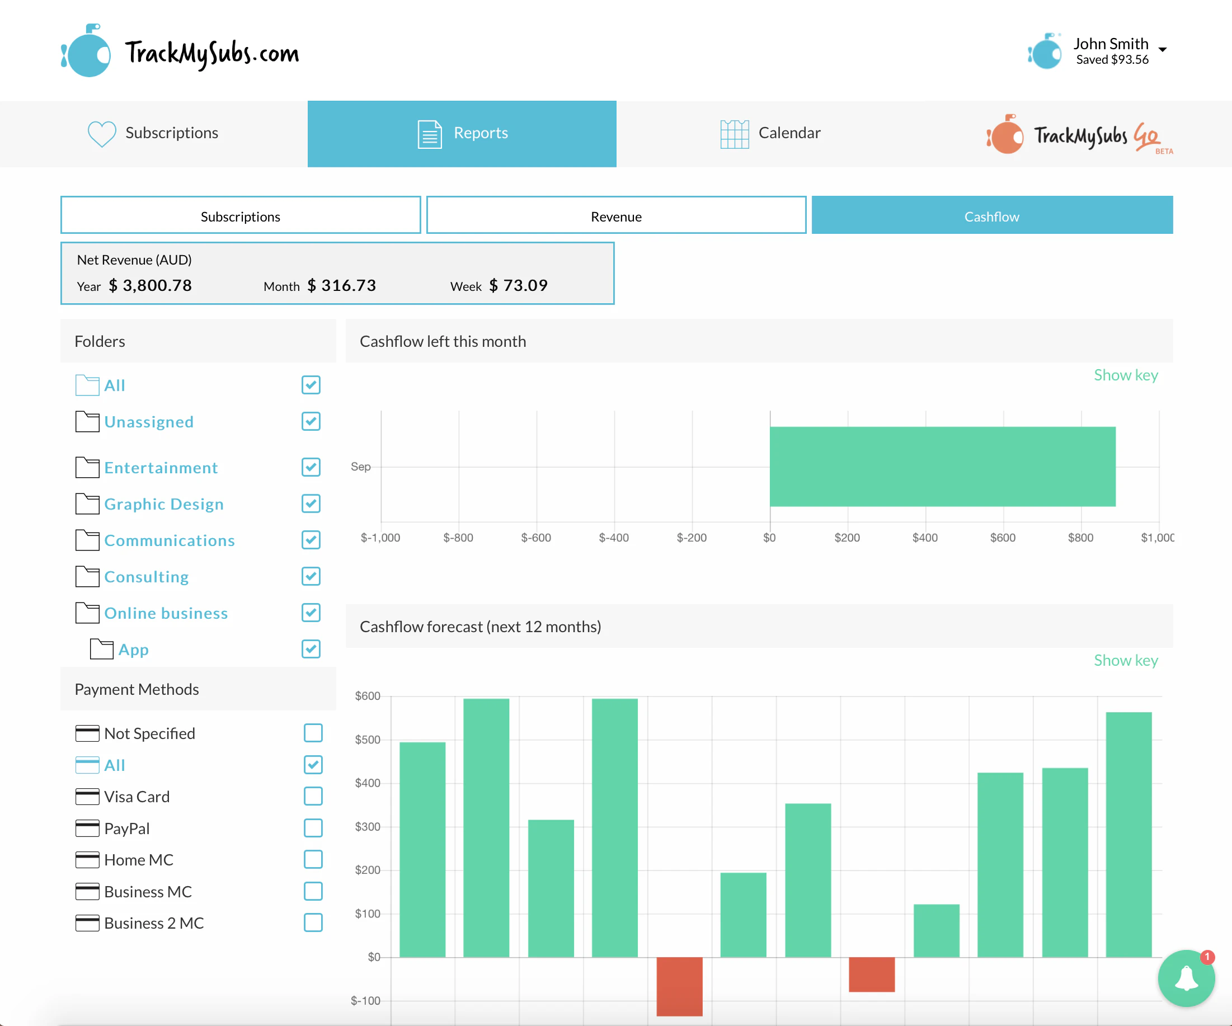Screen dimensions: 1232x1026
Task: Click the Reports document icon
Action: click(429, 134)
